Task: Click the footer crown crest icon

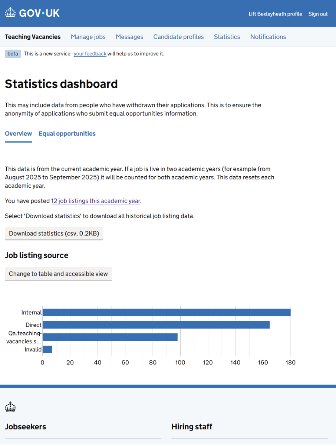Action: tap(10, 407)
